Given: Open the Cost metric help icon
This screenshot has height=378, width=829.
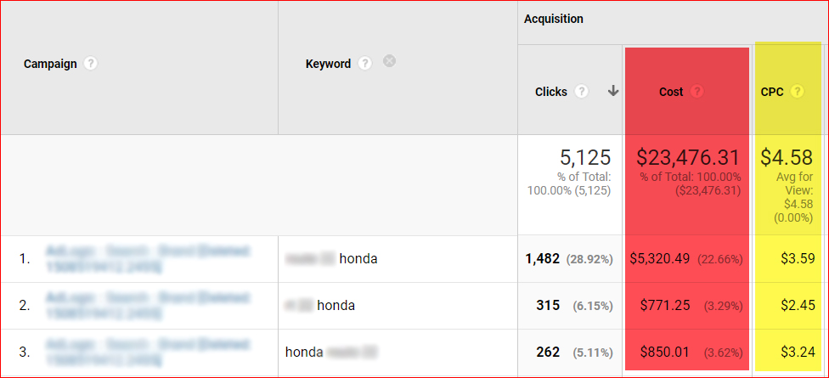Looking at the screenshot, I should click(x=697, y=92).
